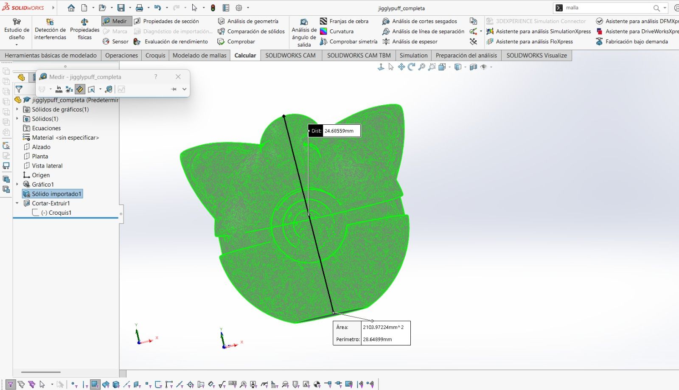Click the Medir measure tool in ribbon
Image resolution: width=679 pixels, height=390 pixels.
(x=117, y=21)
